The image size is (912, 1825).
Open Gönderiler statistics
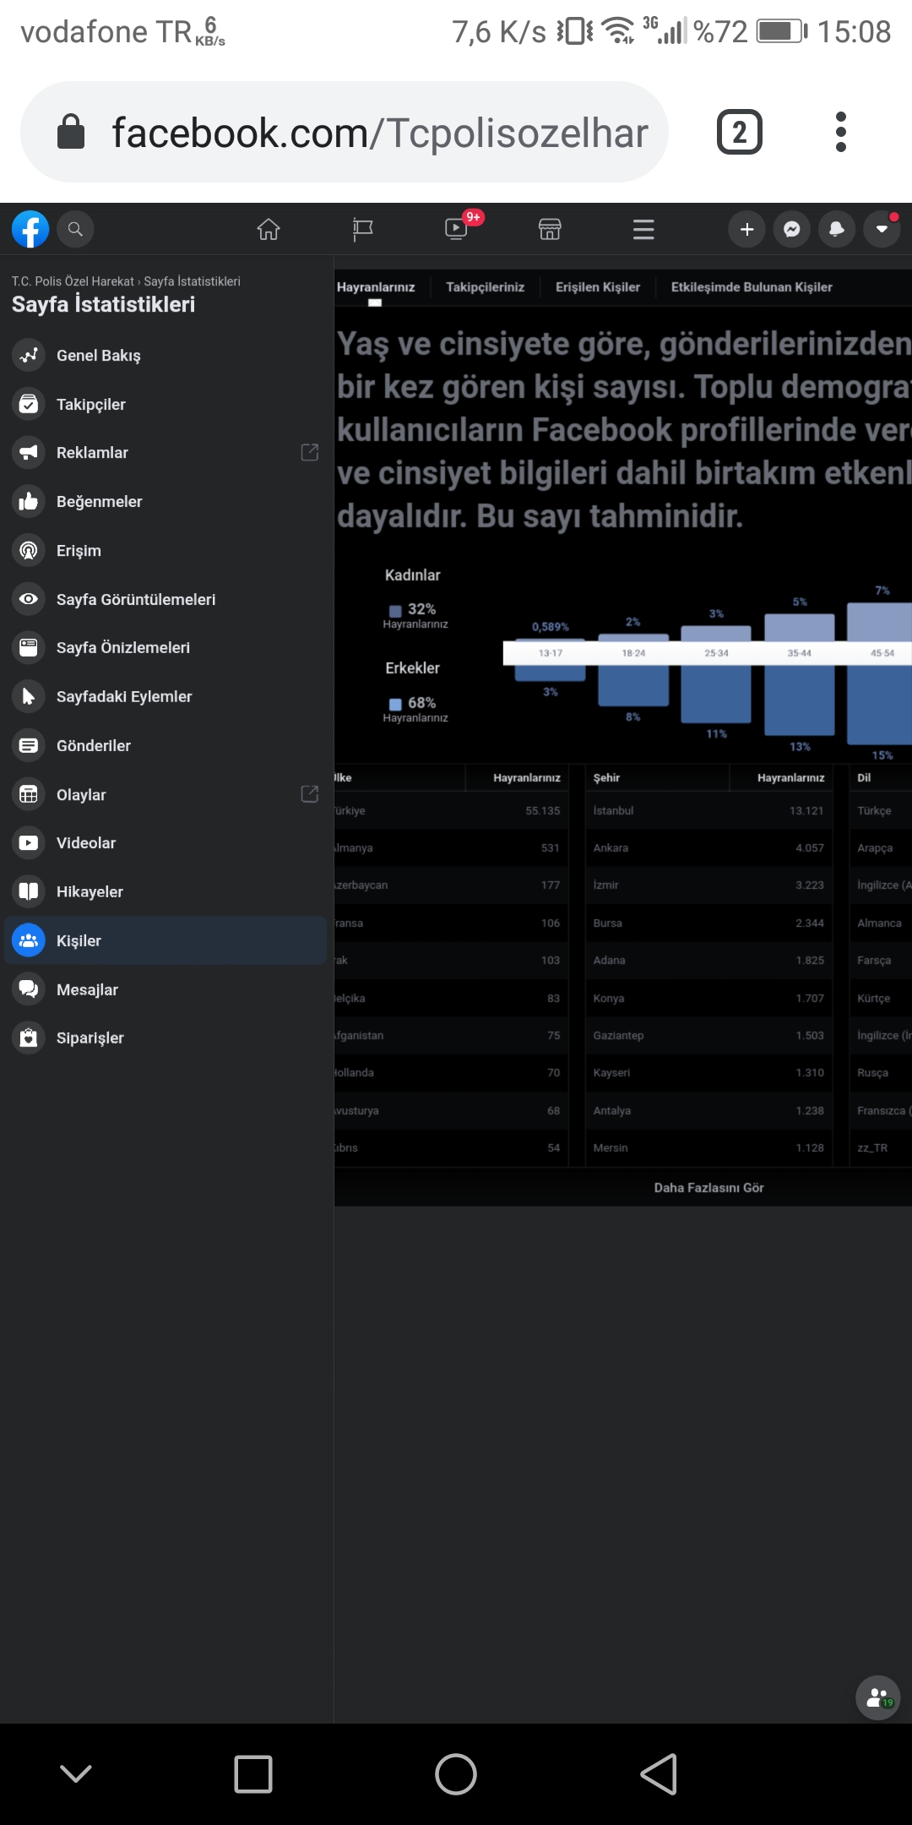(166, 746)
